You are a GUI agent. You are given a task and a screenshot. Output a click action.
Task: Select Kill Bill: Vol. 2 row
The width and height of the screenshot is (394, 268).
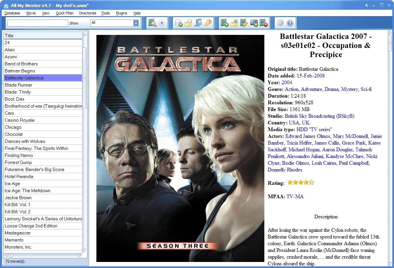43,212
